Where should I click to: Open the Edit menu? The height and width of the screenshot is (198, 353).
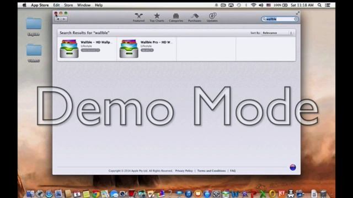click(56, 5)
